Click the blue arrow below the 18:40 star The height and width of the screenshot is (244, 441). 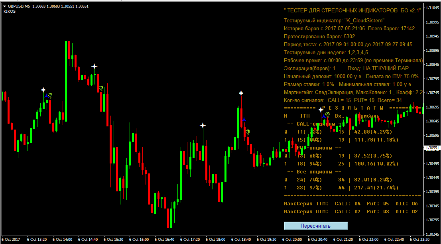click(244, 120)
